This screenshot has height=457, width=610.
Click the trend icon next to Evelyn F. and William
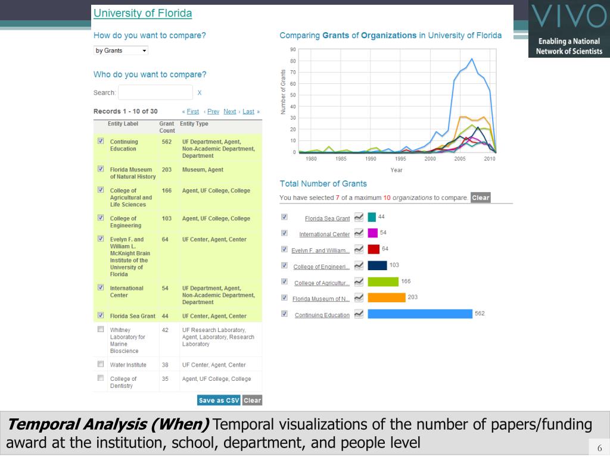coord(359,249)
